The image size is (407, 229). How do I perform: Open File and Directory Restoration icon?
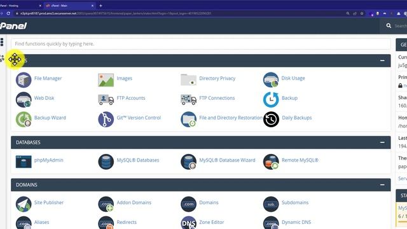(x=188, y=119)
